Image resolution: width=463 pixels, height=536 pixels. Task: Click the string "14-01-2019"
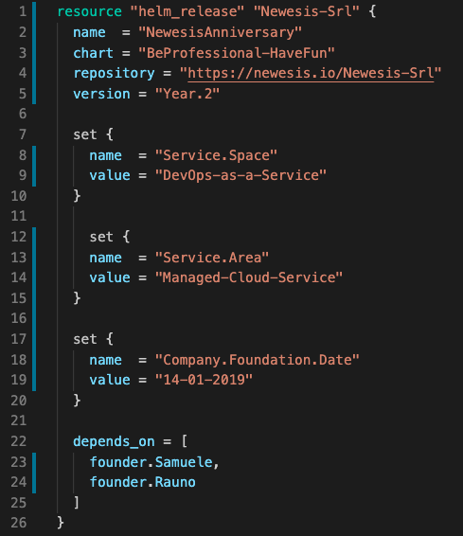204,380
